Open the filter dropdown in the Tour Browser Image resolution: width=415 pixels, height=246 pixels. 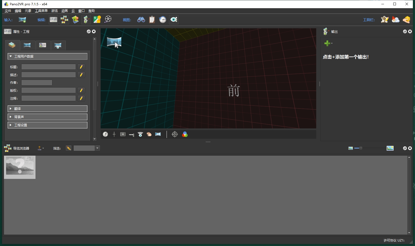tap(97, 148)
